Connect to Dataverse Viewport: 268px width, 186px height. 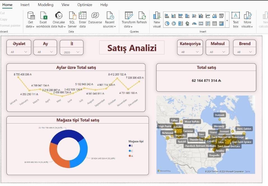tap(95, 18)
